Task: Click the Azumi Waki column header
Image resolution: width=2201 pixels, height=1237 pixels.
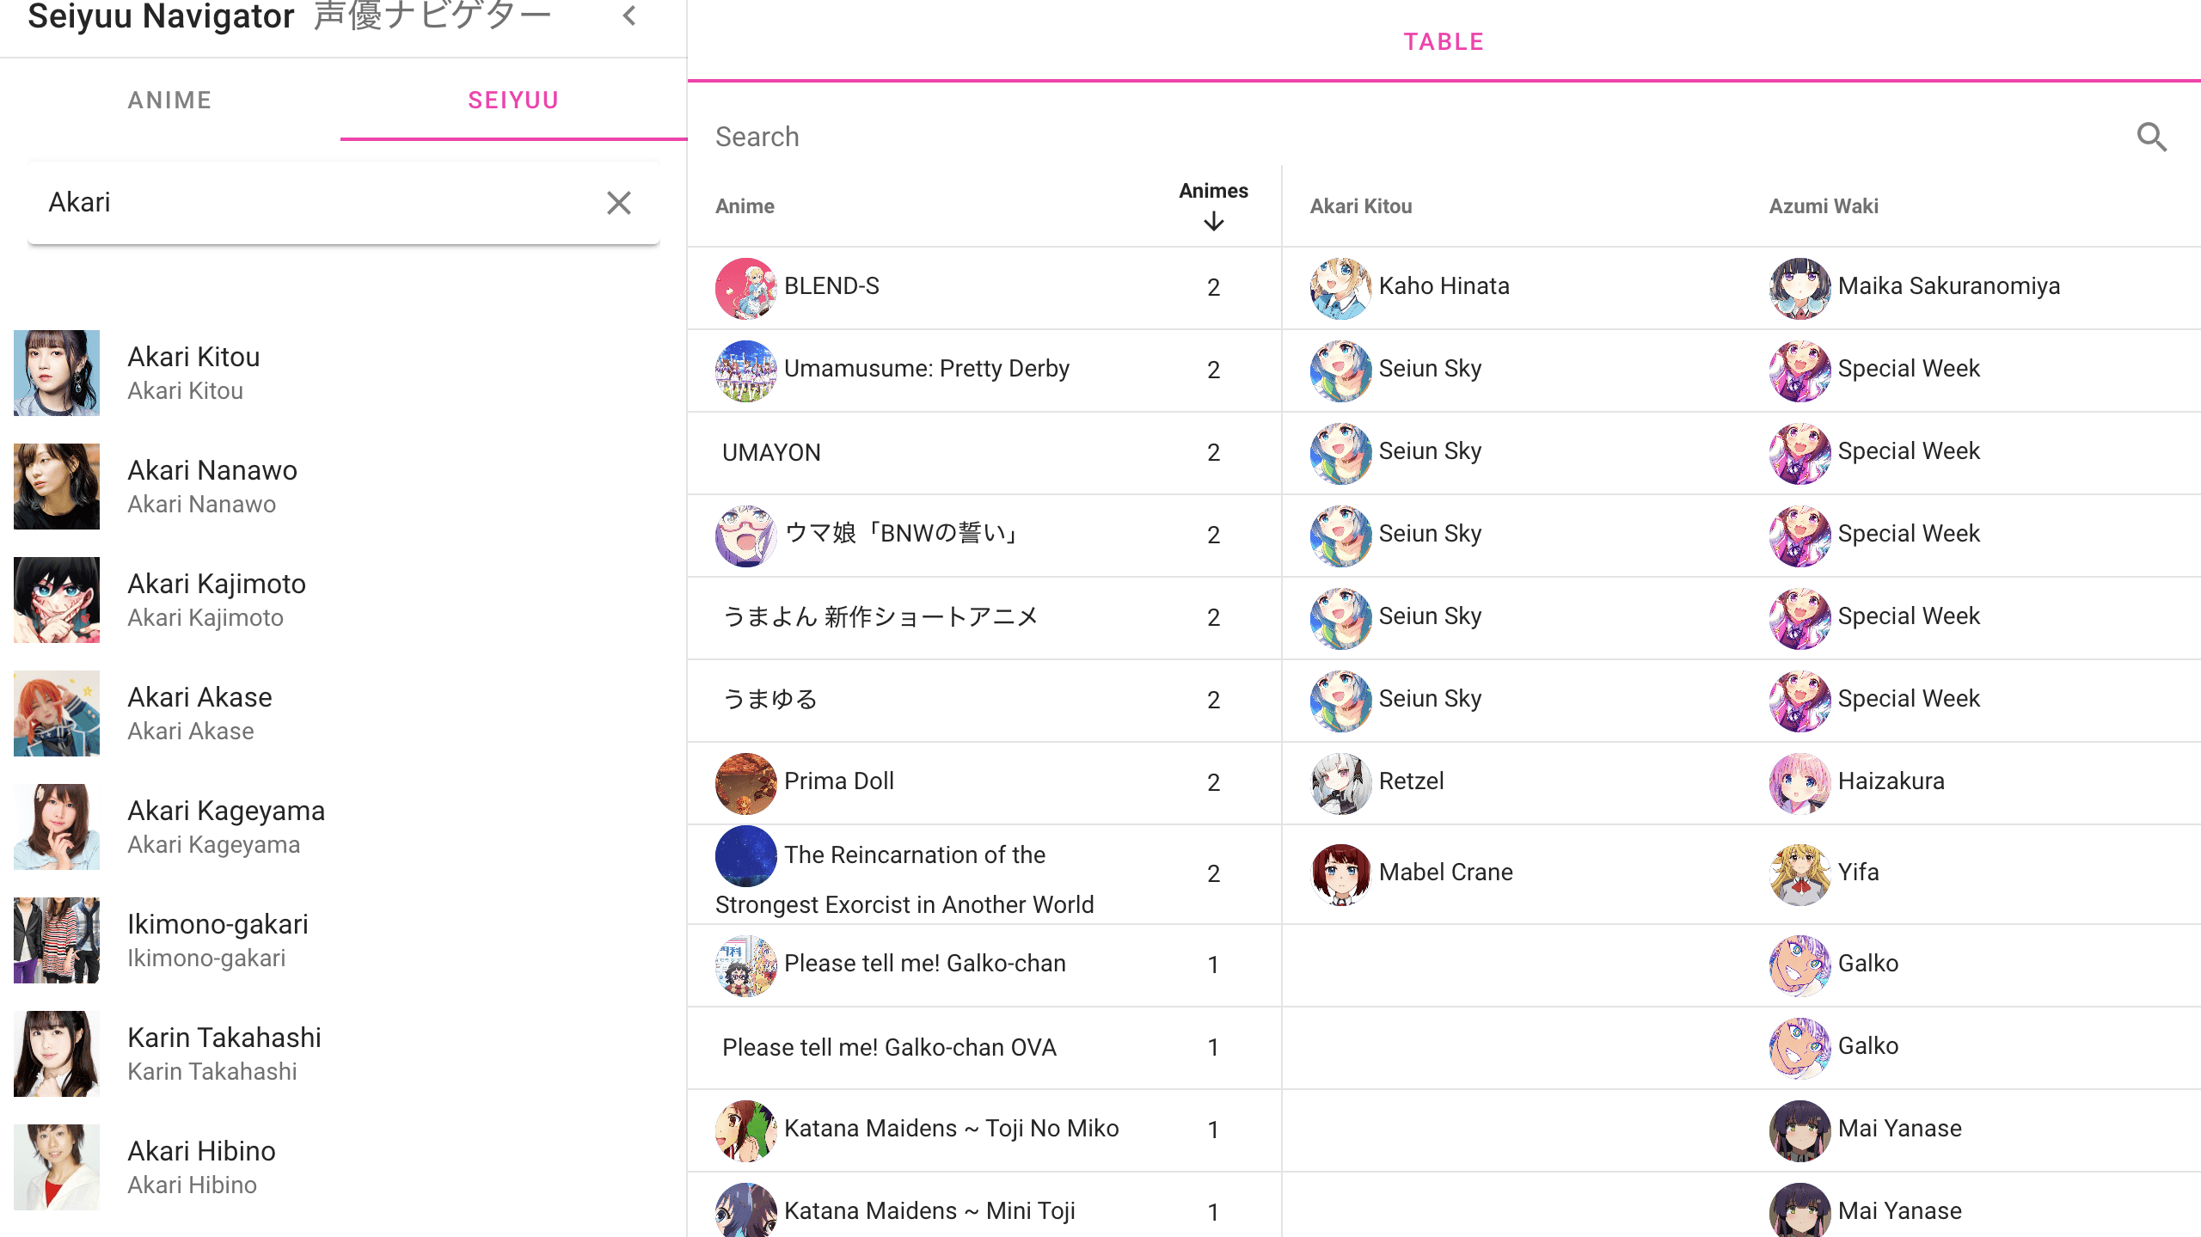Action: (x=1824, y=206)
